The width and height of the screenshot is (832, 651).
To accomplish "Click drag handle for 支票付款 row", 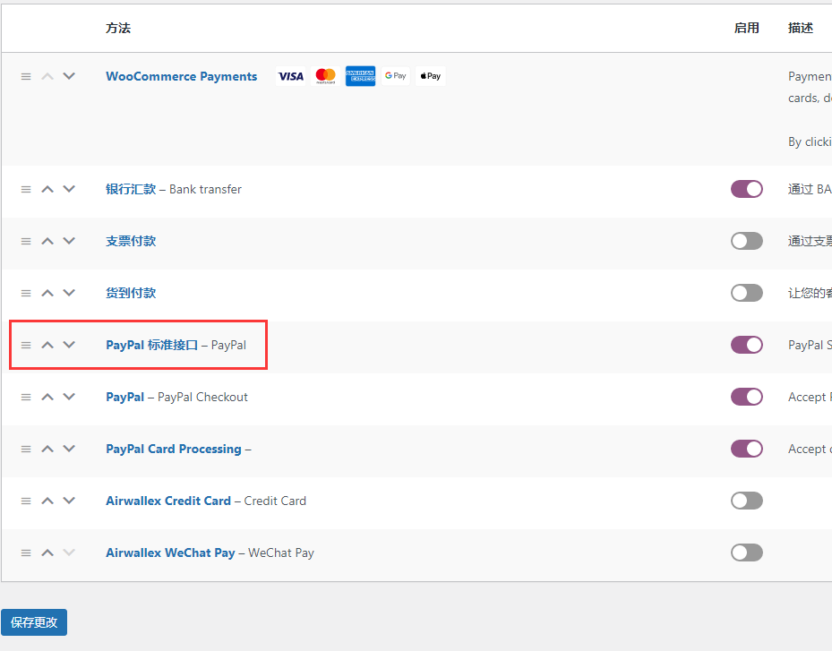I will click(25, 242).
